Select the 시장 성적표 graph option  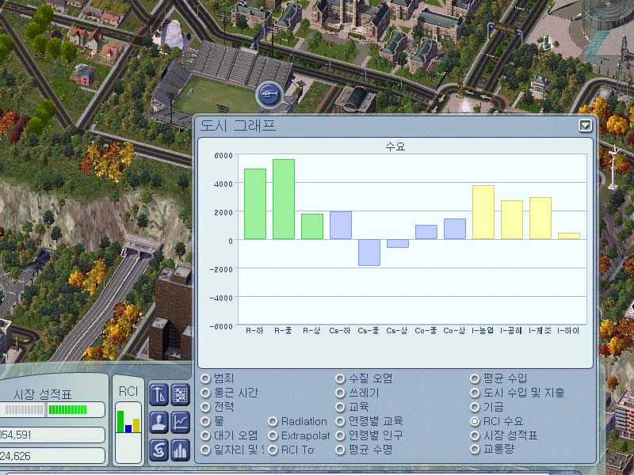[475, 435]
